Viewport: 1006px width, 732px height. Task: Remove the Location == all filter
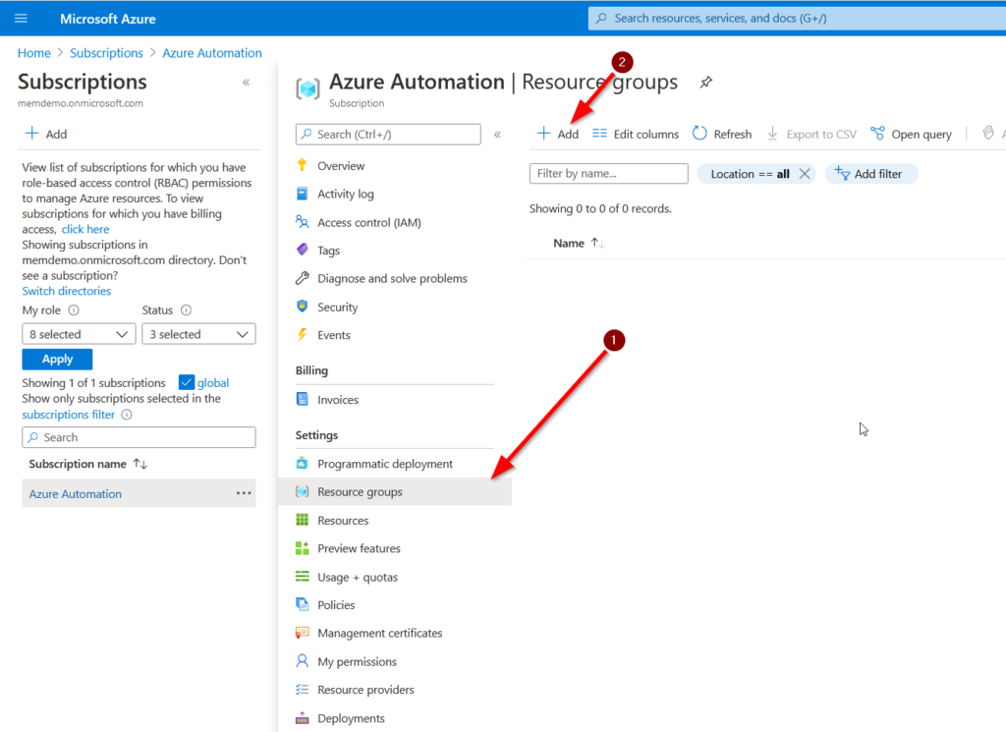point(804,174)
